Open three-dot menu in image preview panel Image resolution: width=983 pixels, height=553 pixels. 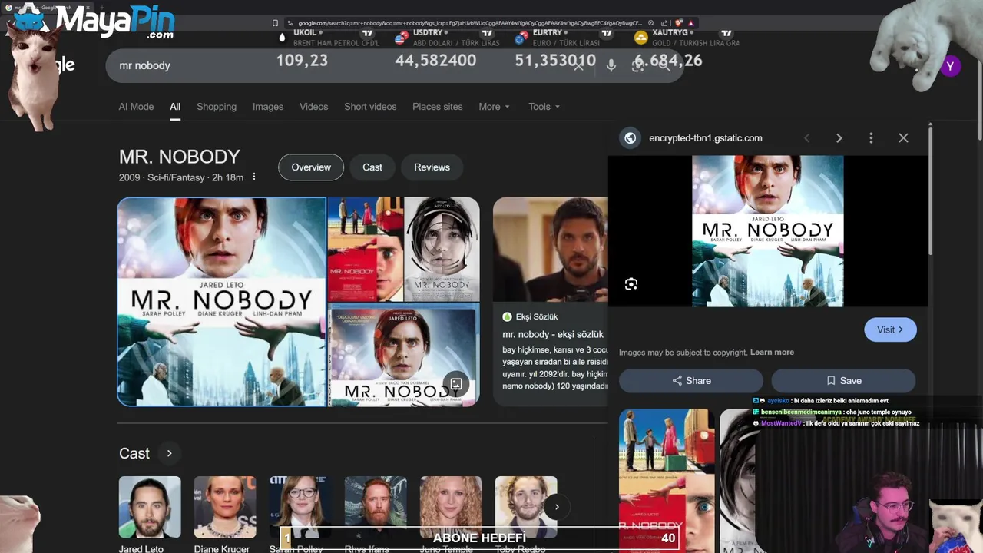tap(871, 138)
